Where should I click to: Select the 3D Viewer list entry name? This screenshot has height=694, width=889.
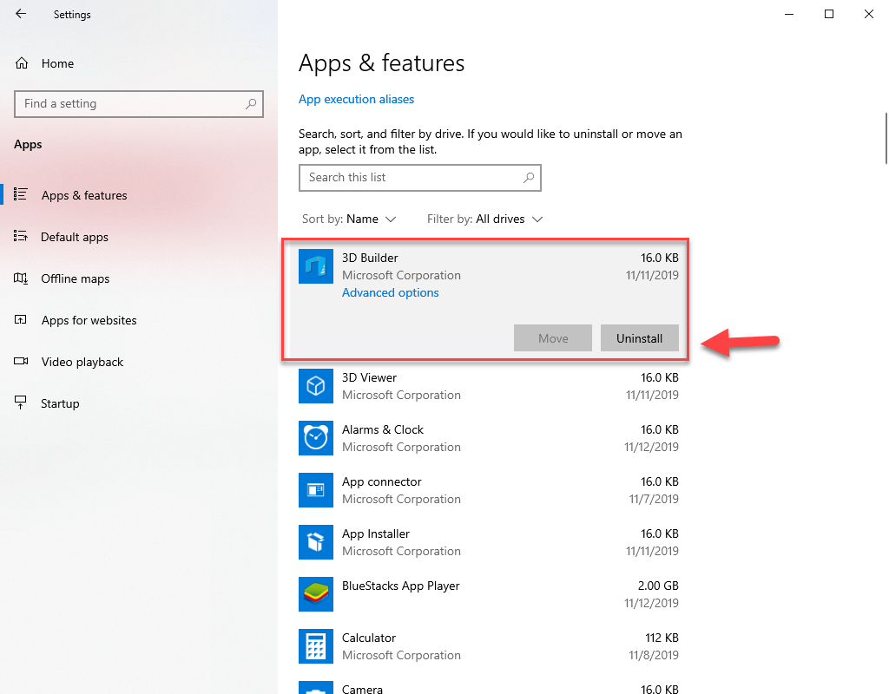[369, 378]
